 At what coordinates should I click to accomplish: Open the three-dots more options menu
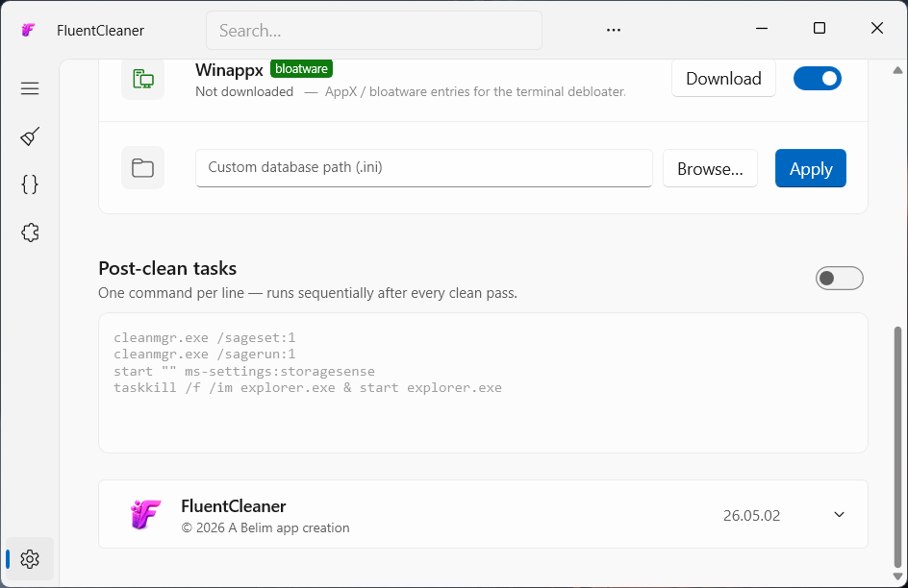[614, 30]
